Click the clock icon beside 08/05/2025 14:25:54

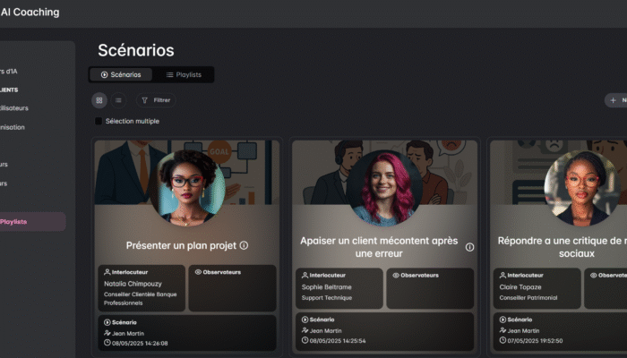pos(305,341)
